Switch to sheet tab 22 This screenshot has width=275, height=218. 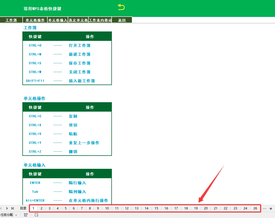(x=226, y=208)
